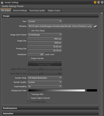The height and width of the screenshot is (116, 104).
Task: Open the Supersampling dropdown set to On
Action: (45, 86)
